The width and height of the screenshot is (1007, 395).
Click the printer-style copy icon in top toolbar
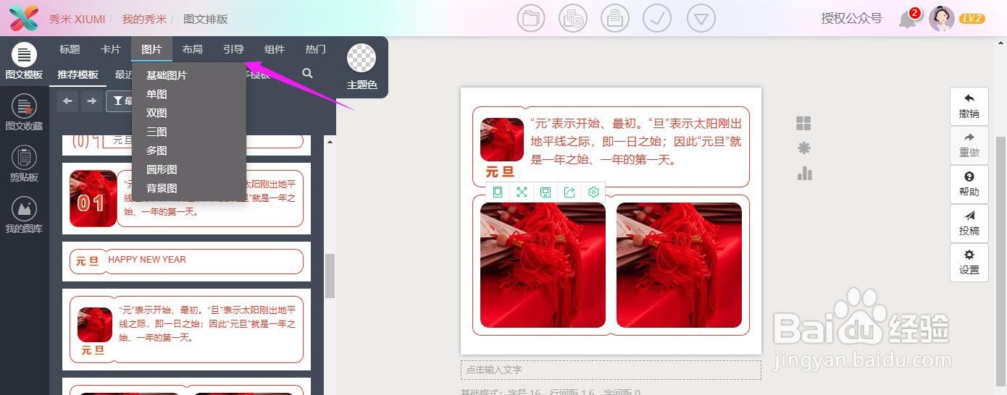pos(614,19)
